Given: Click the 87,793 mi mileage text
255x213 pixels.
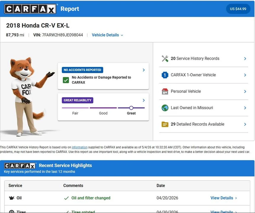Looking at the screenshot, I should coord(15,35).
